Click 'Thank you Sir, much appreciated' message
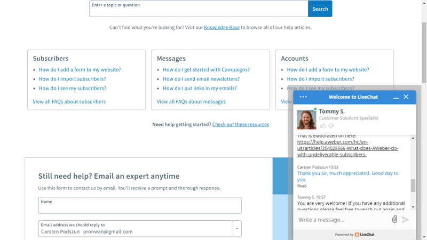The image size is (427, 240). (x=347, y=177)
